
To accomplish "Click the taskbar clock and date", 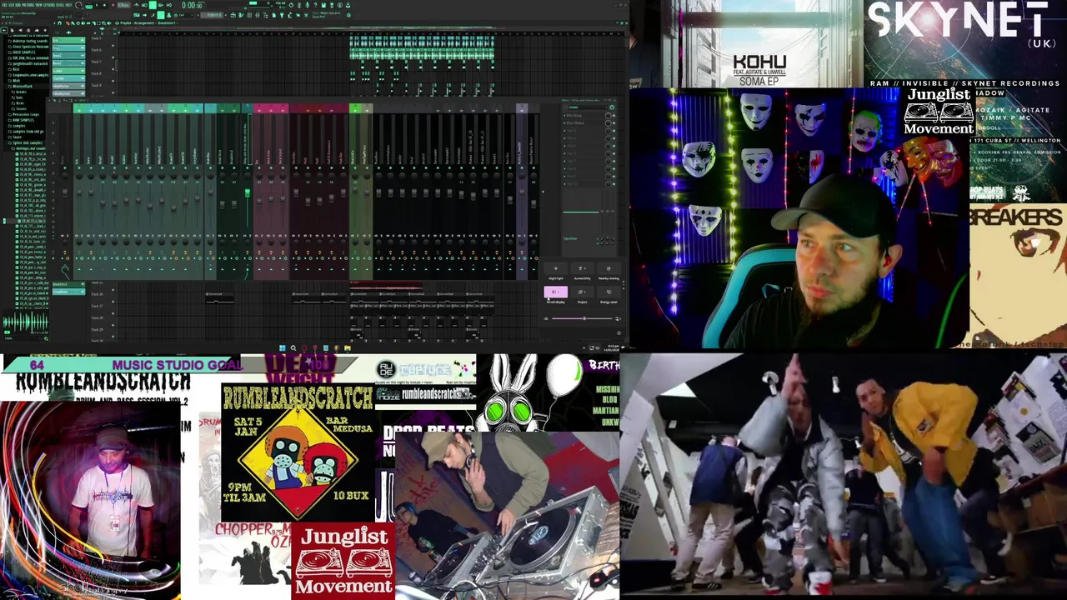I will pyautogui.click(x=614, y=348).
